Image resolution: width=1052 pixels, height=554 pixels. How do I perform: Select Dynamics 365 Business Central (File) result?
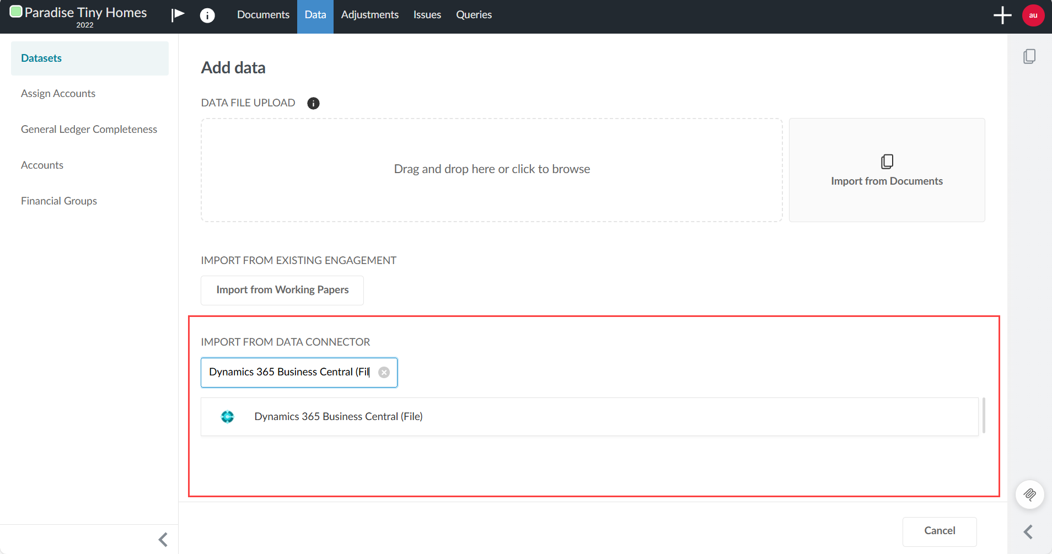click(338, 416)
